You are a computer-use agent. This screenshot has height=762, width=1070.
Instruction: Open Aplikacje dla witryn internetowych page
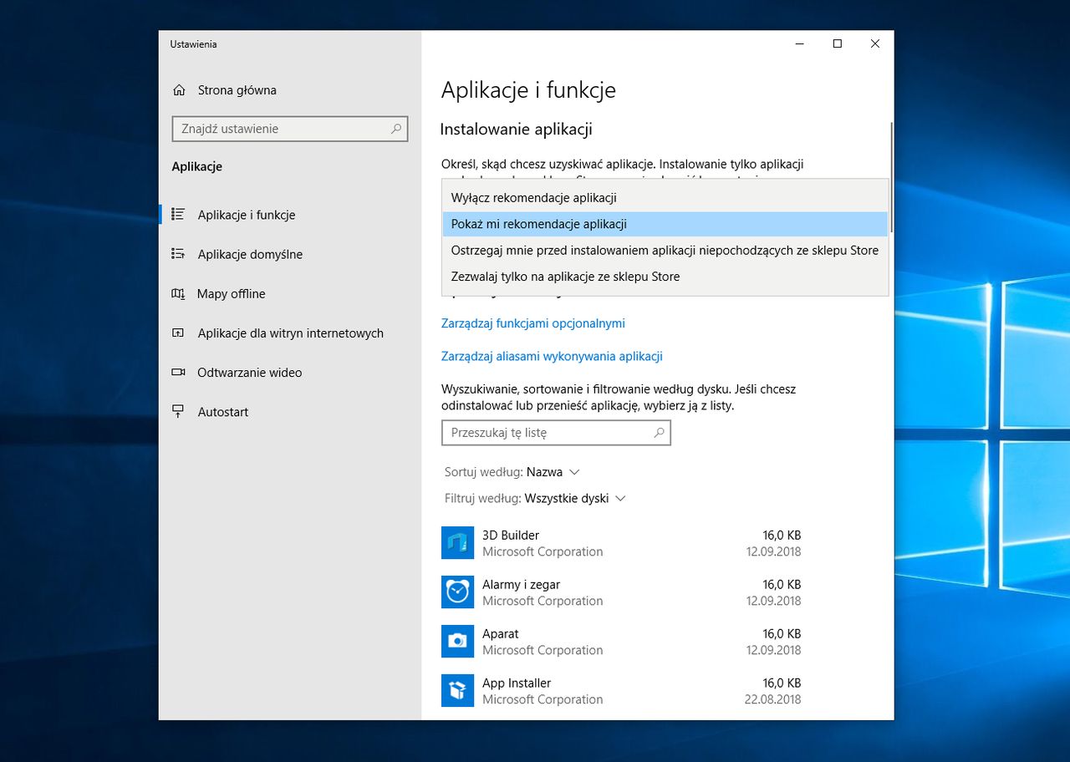pyautogui.click(x=290, y=333)
